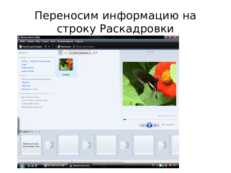Screen dimensions: 231x173
Task: Click the RU language indicator
Action: pyautogui.click(x=153, y=165)
